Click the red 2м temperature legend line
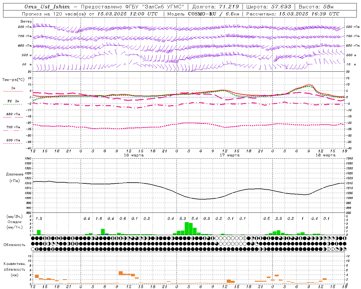Image resolution: width=361 pixels, height=289 pixels. [13, 91]
